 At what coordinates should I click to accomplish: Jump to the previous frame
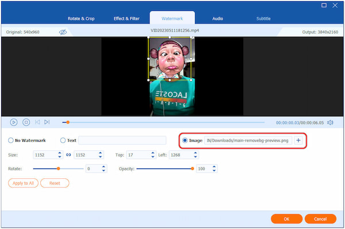coord(37,122)
